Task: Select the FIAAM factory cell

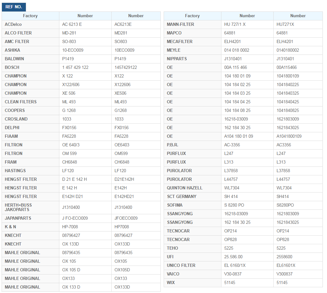Action: 30,136
